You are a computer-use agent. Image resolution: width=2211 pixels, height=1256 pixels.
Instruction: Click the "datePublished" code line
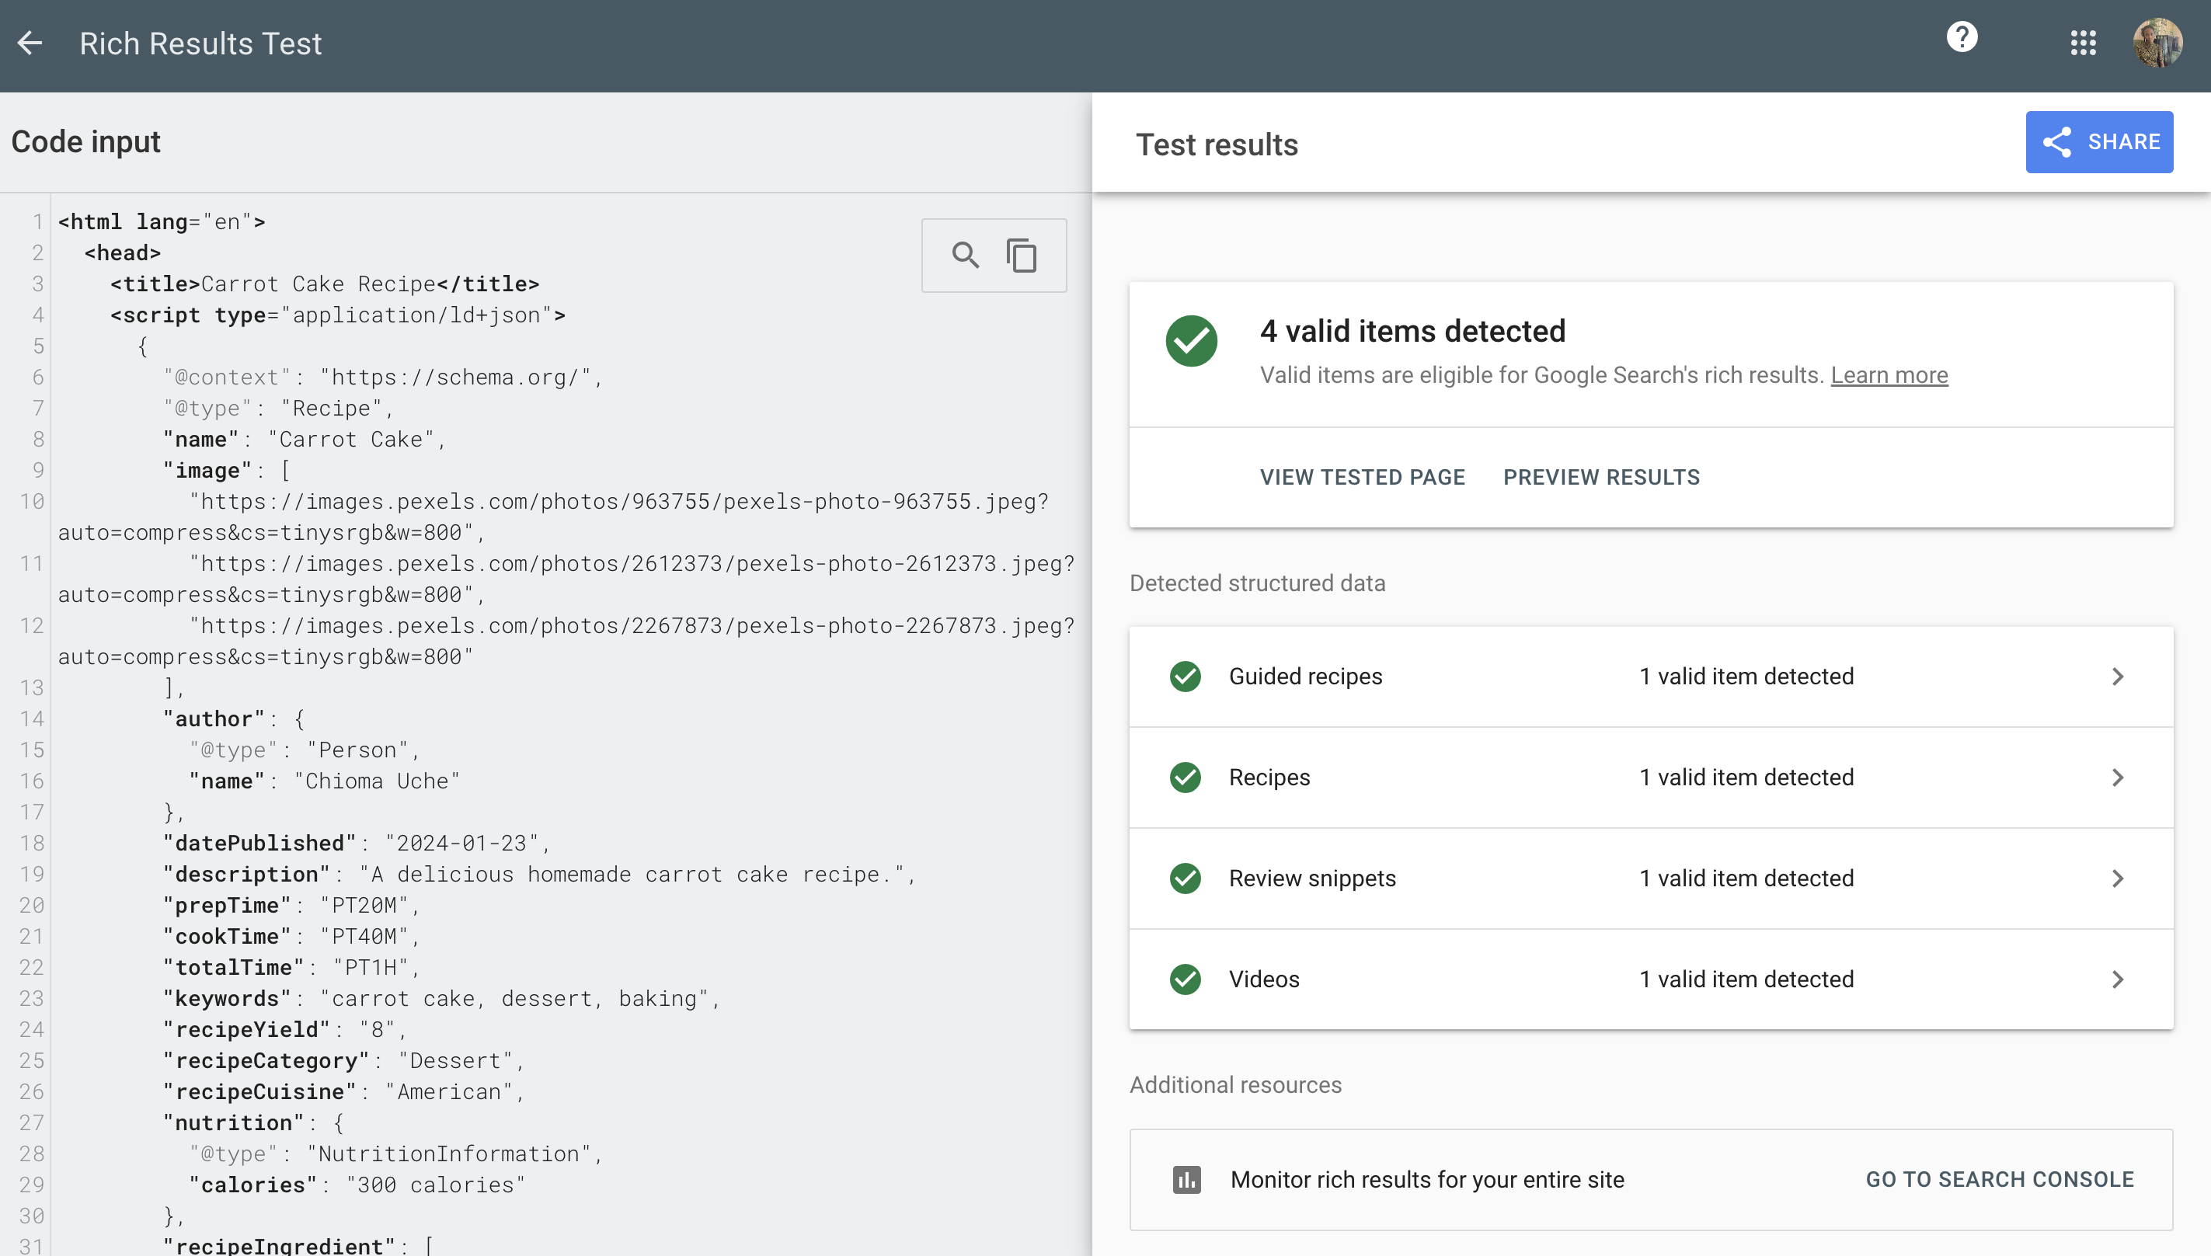click(x=357, y=843)
